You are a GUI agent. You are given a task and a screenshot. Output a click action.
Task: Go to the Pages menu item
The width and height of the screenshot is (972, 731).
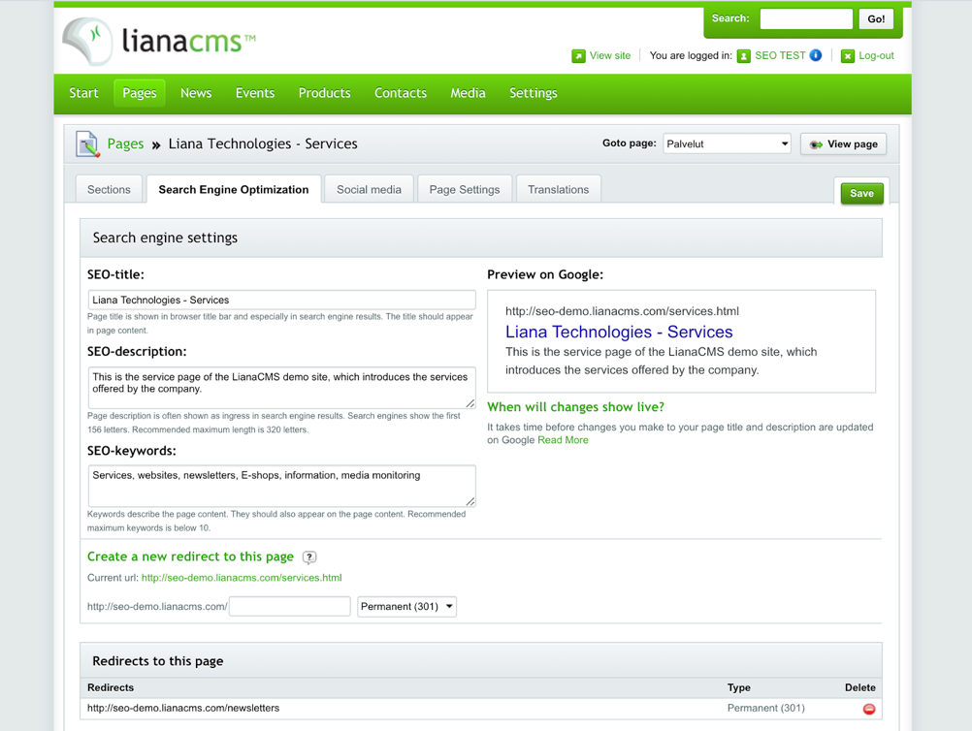[140, 93]
